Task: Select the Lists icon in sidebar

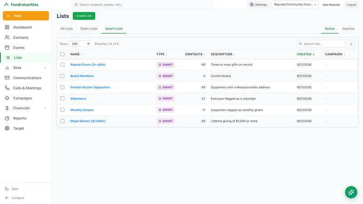Action: point(8,58)
